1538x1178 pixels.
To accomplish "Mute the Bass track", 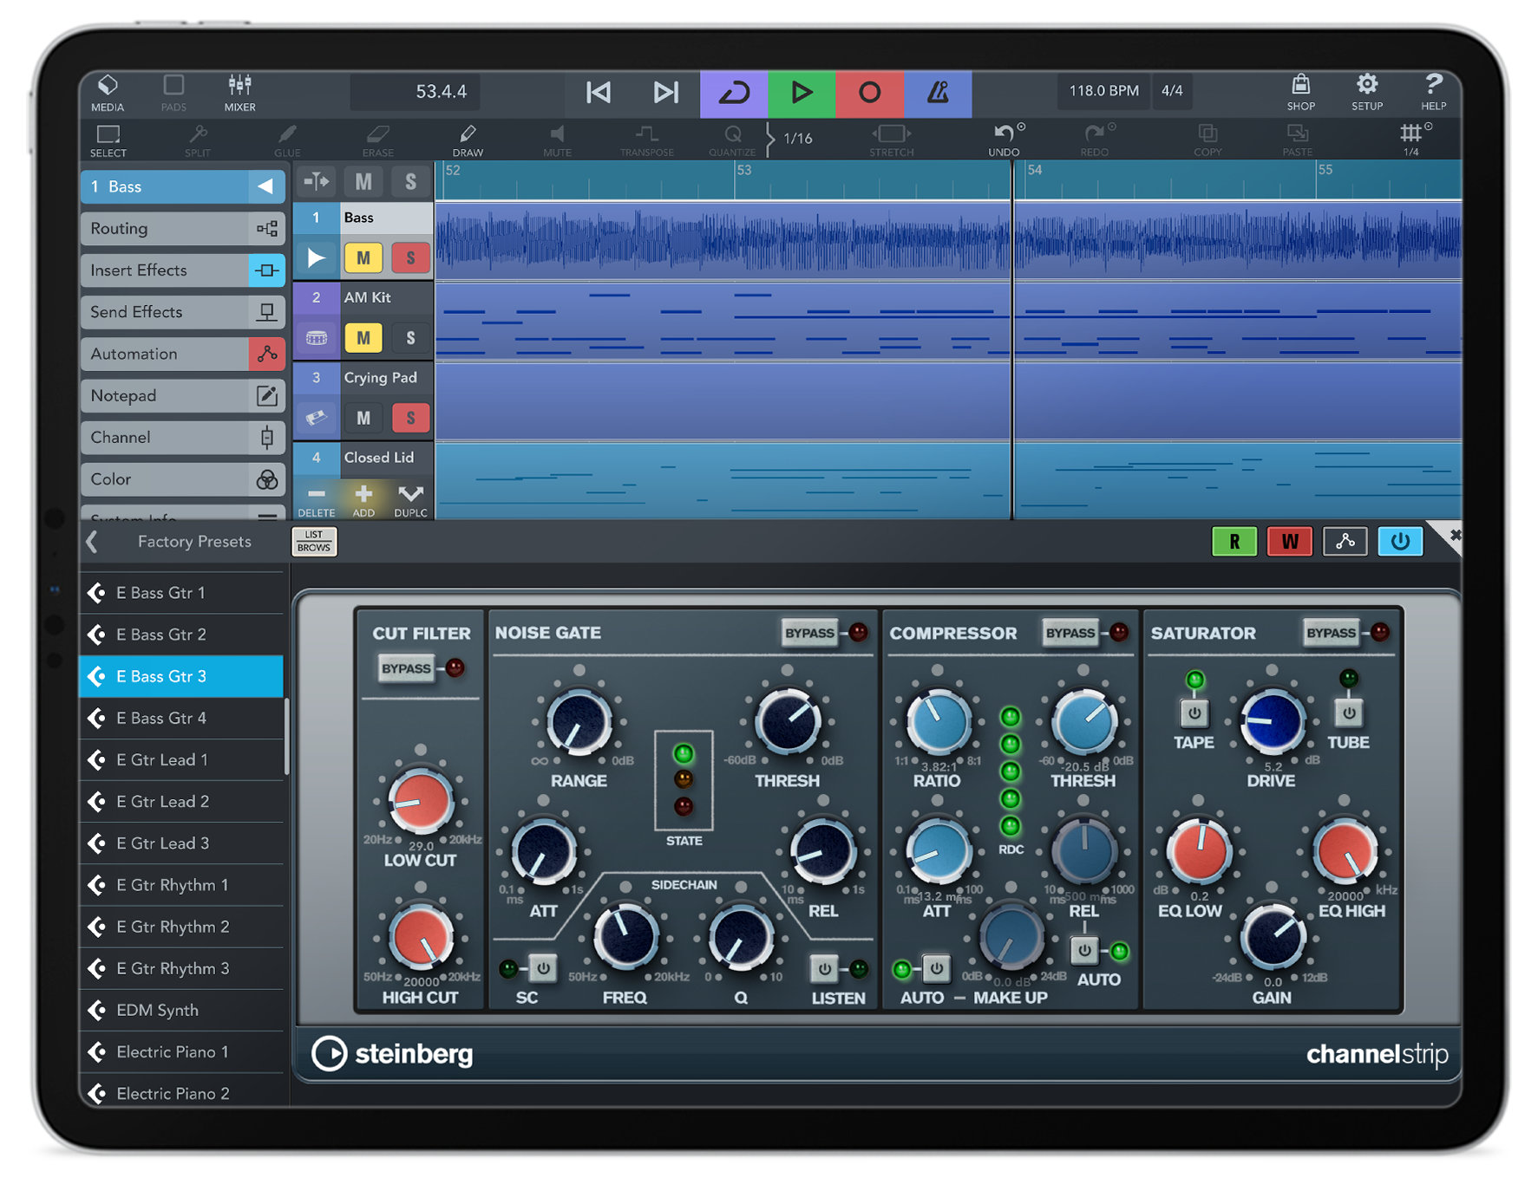I will click(363, 257).
